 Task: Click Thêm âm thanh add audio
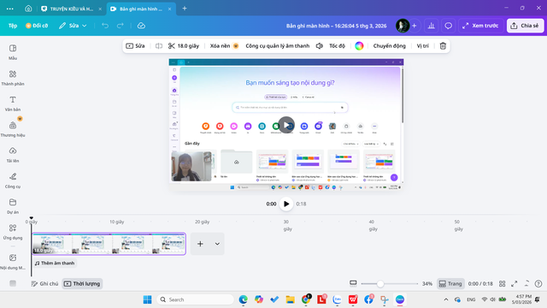[55, 263]
